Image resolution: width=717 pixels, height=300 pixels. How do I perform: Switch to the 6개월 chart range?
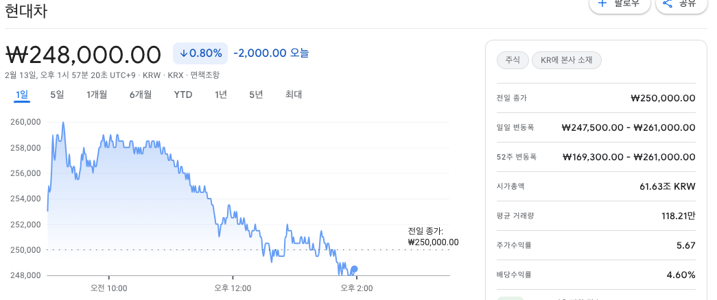click(x=141, y=95)
